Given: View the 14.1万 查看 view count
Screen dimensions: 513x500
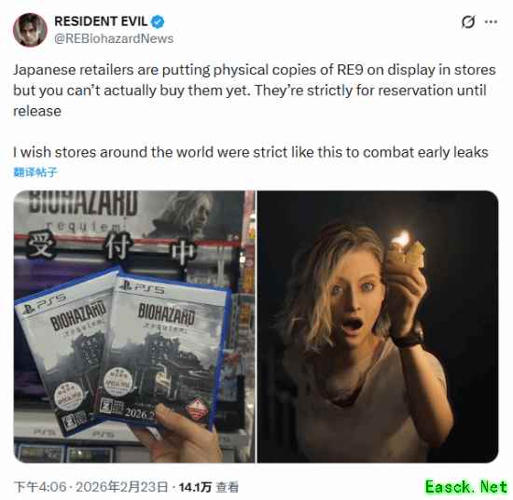Looking at the screenshot, I should (x=209, y=487).
